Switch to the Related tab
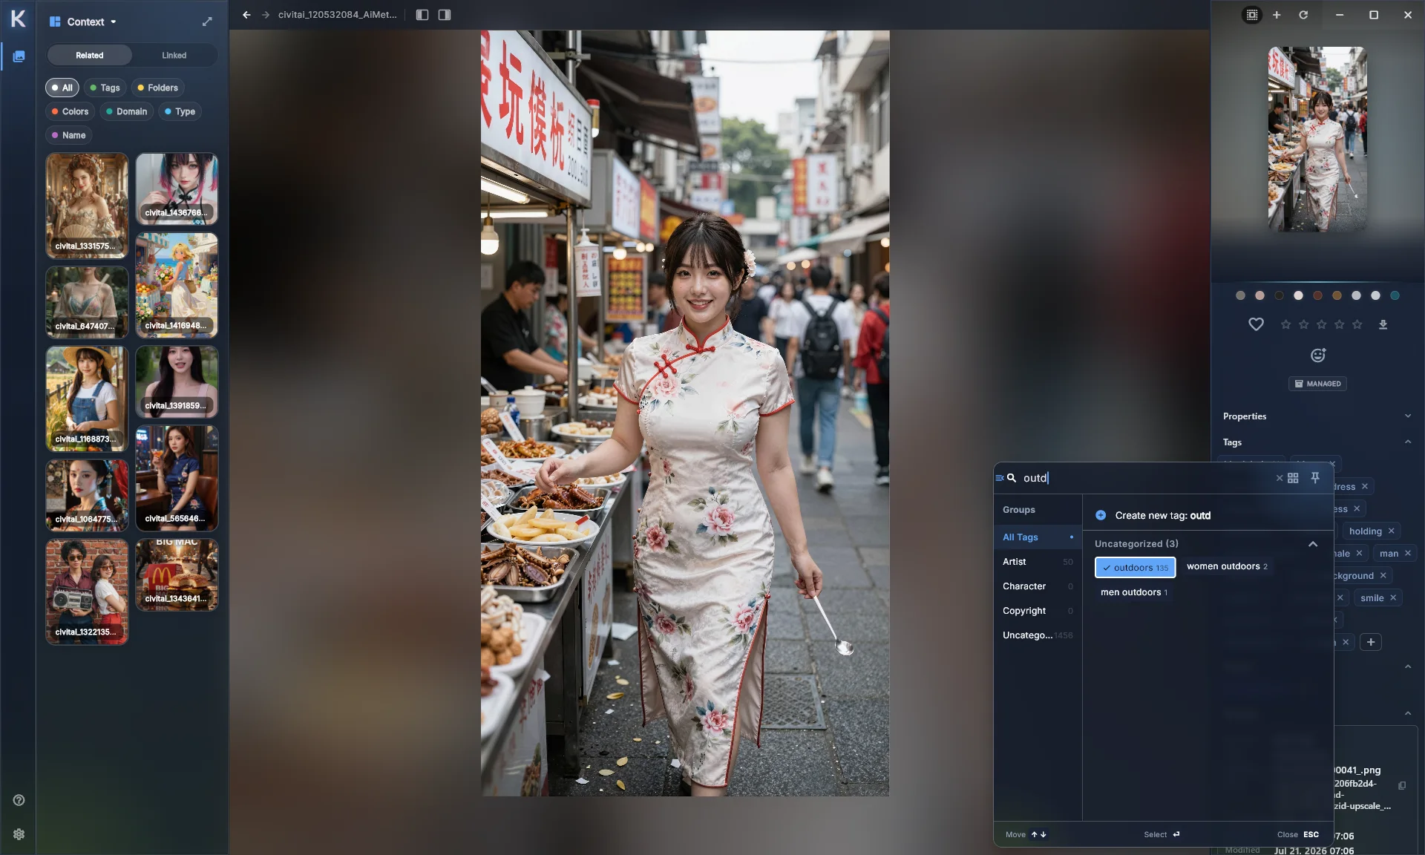Screen dimensions: 1425x855 point(89,56)
